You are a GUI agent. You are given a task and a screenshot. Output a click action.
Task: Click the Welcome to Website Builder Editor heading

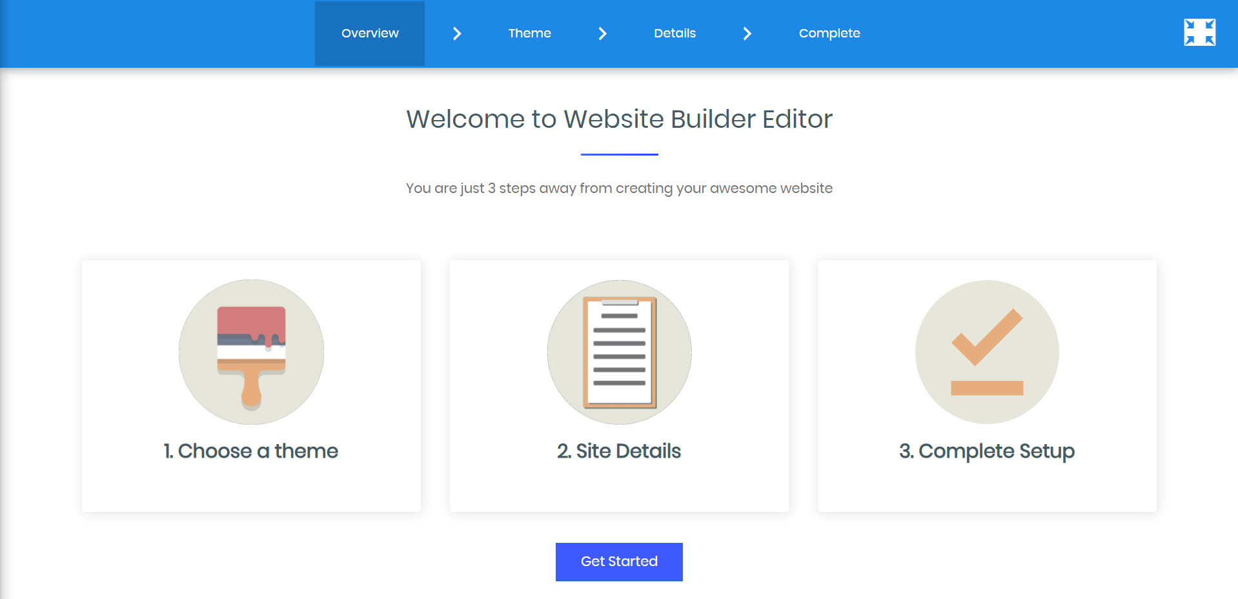(619, 119)
